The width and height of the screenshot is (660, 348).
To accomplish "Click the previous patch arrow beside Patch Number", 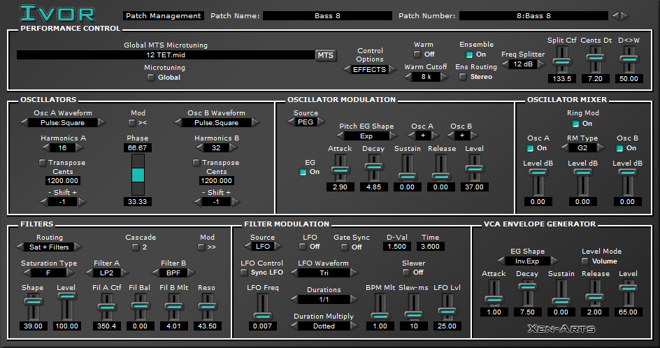I will click(x=615, y=16).
